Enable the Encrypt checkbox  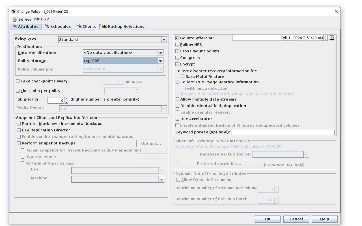coord(177,64)
